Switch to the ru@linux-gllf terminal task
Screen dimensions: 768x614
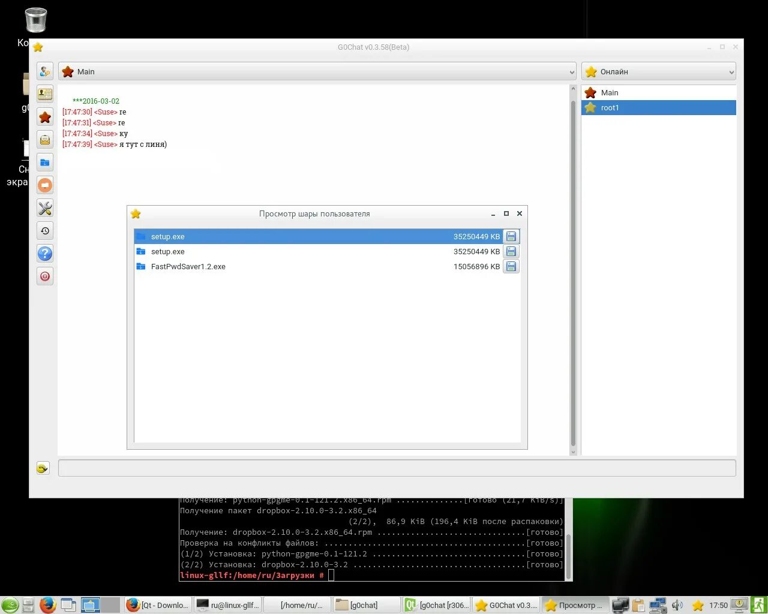(227, 605)
